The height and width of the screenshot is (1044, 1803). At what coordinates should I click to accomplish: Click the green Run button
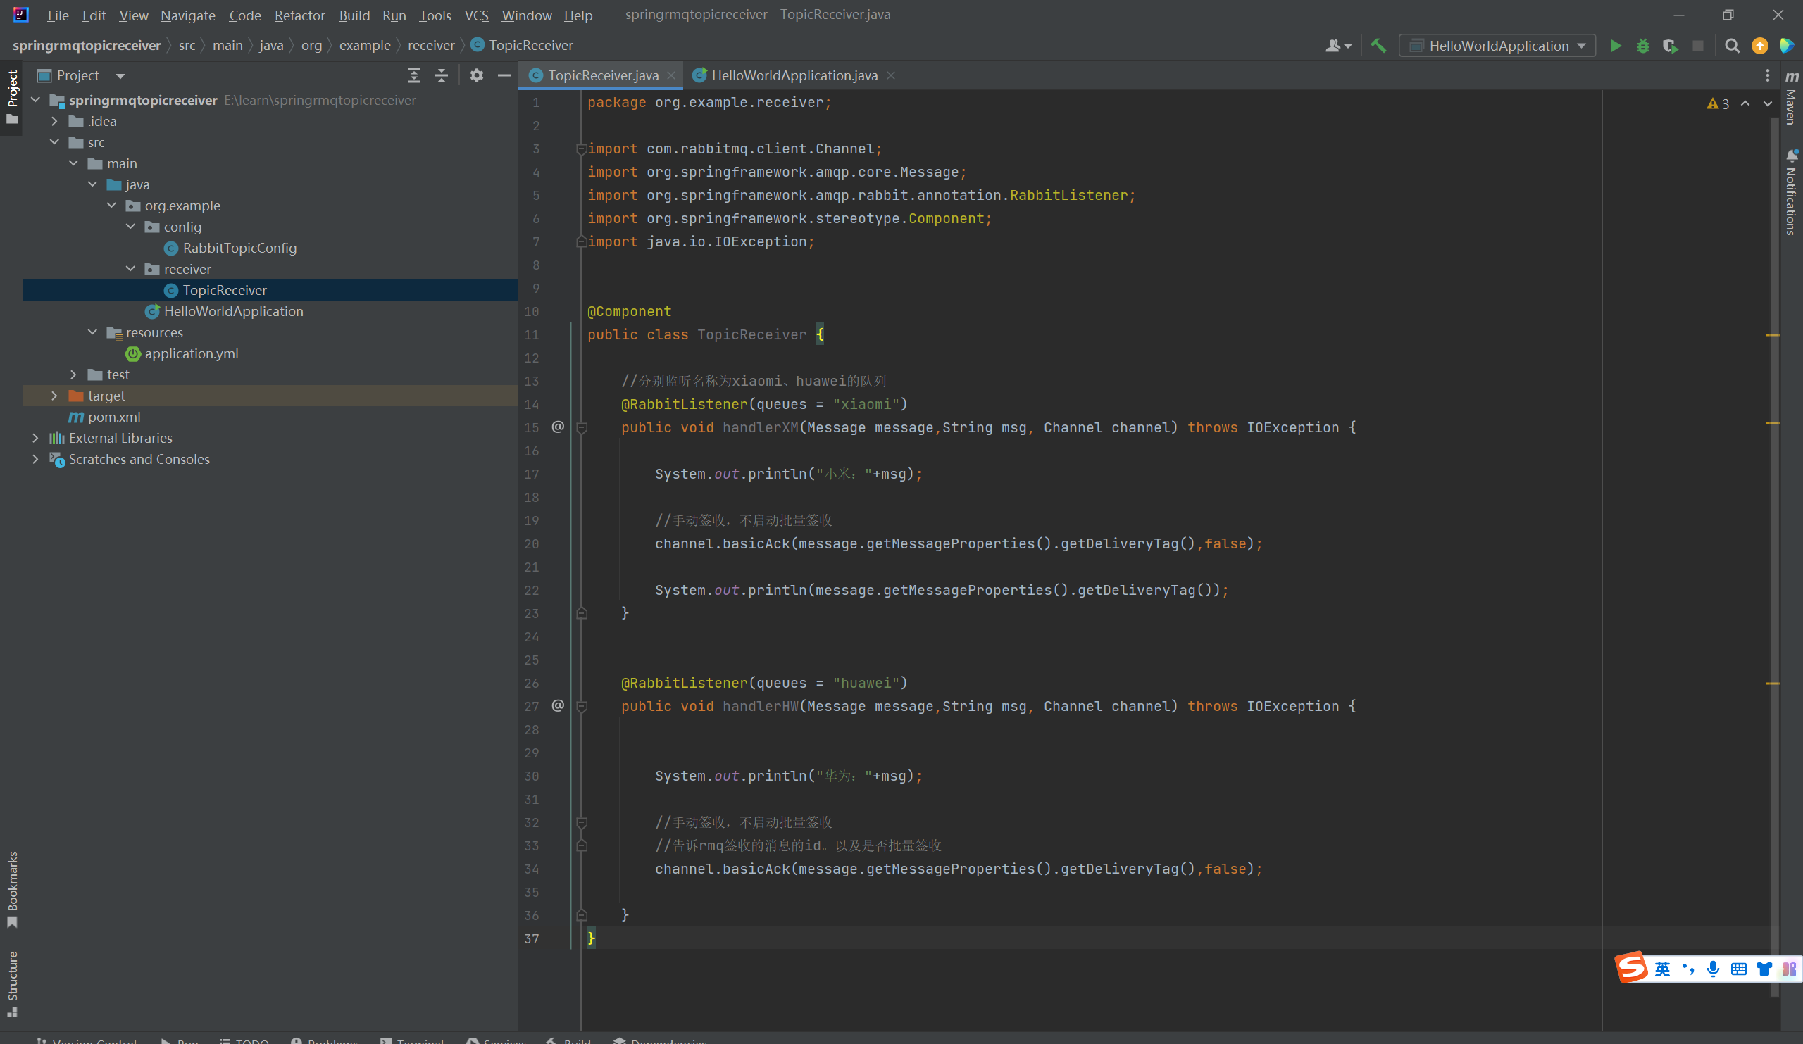1616,46
